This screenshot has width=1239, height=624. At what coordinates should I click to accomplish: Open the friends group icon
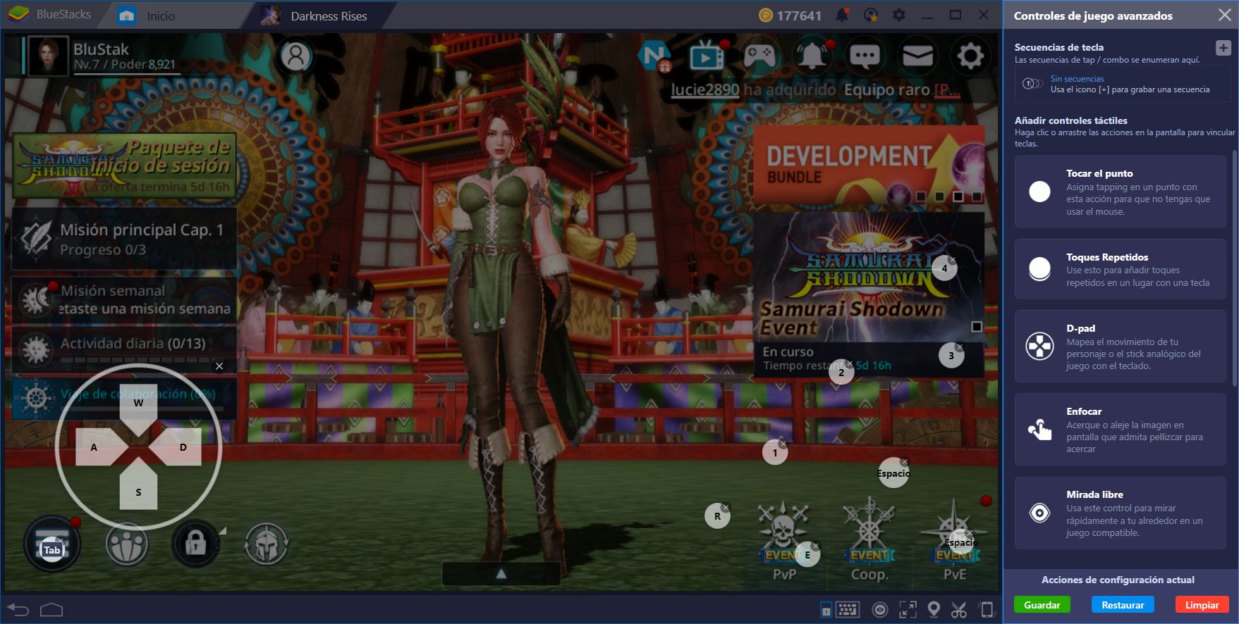[126, 544]
